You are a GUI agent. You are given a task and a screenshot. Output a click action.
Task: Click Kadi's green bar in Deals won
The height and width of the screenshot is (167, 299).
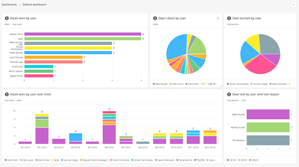83,39
